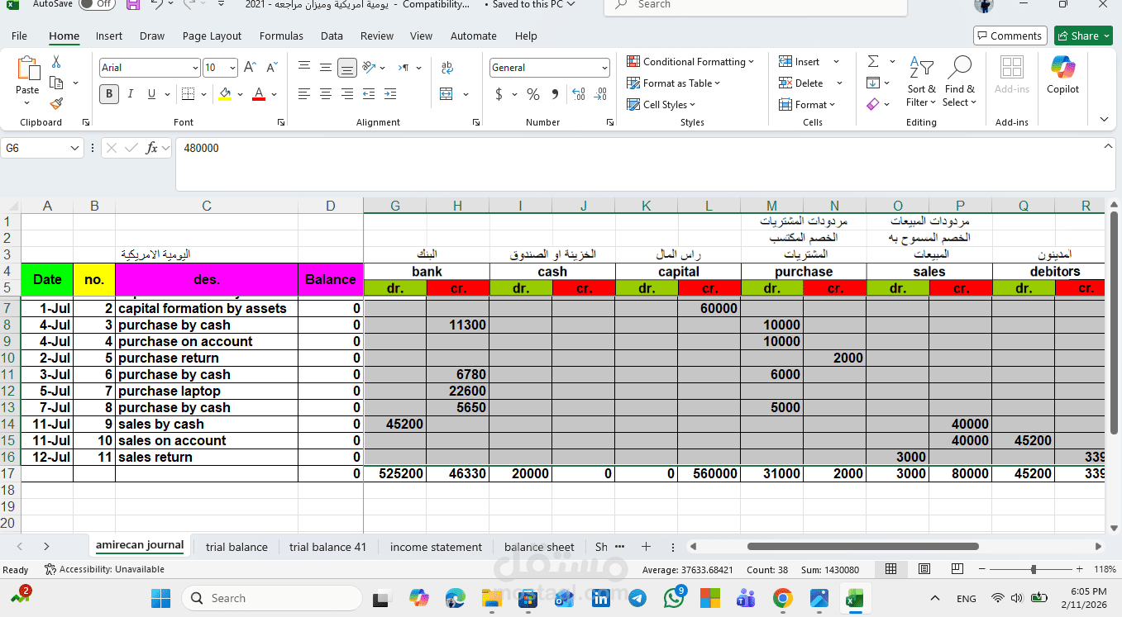Open the General number format dropdown
The width and height of the screenshot is (1122, 617).
click(x=604, y=68)
